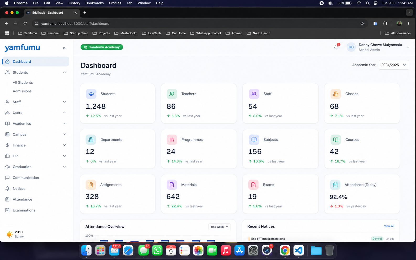This screenshot has height=260, width=416.
Task: Click the Courses card green book icon
Action: [335, 140]
